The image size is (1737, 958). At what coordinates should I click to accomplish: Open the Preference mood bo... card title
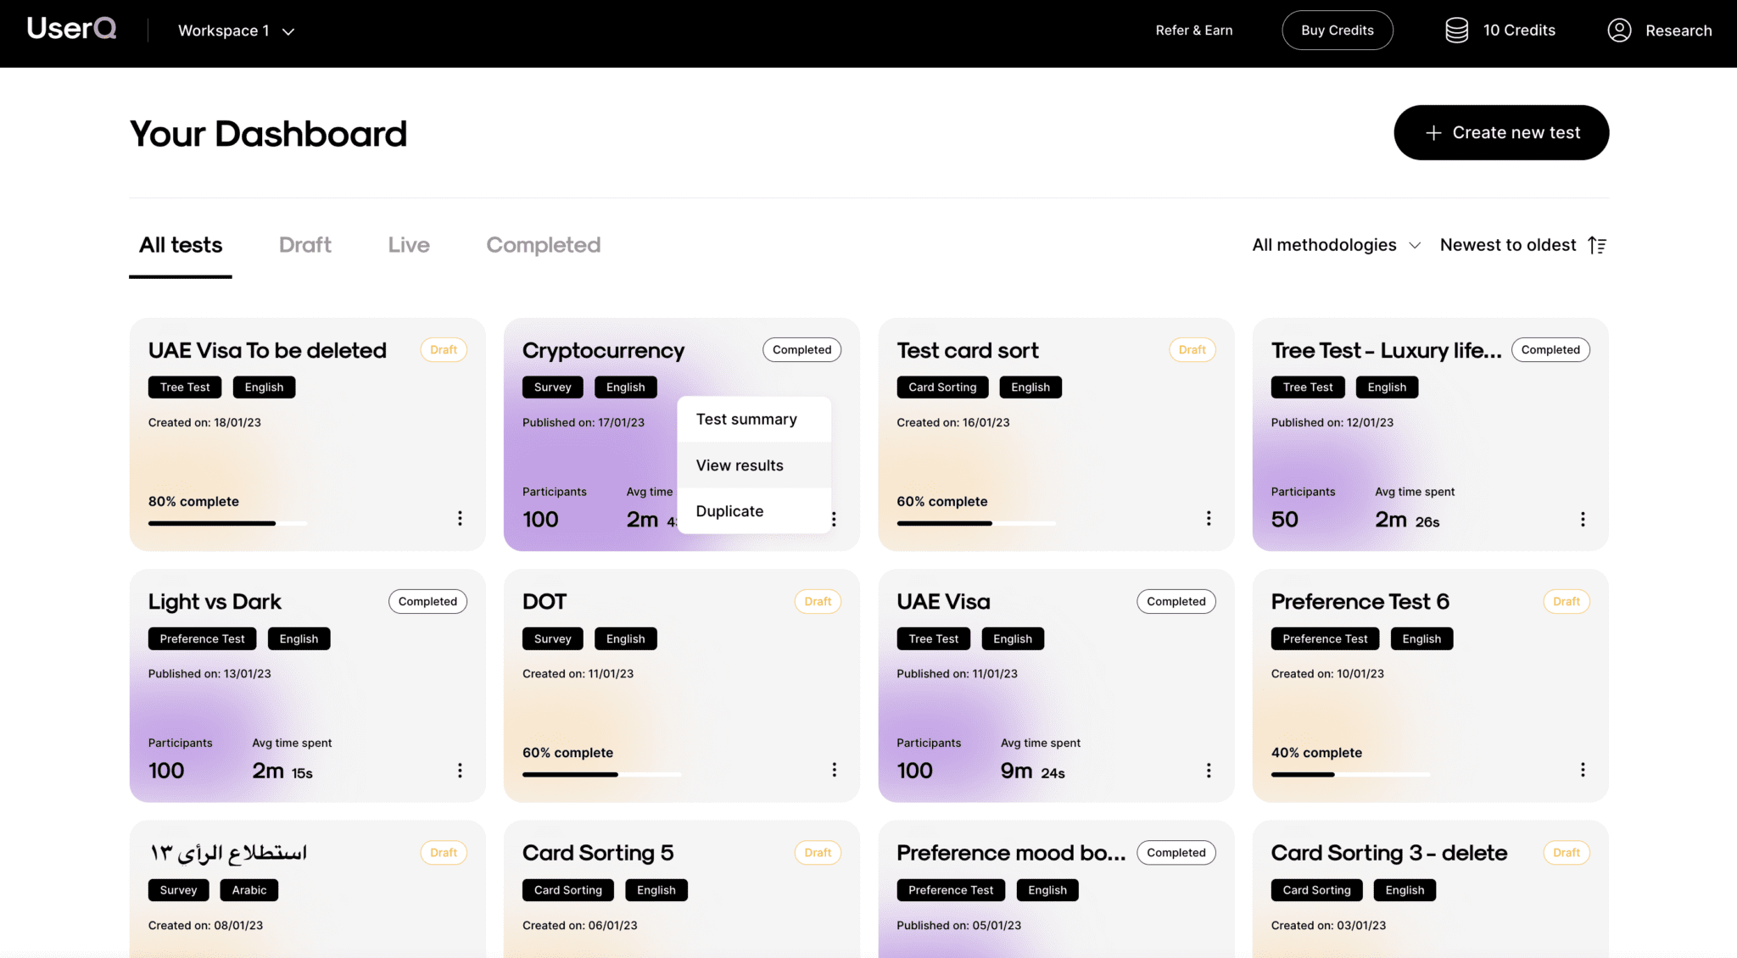1011,853
